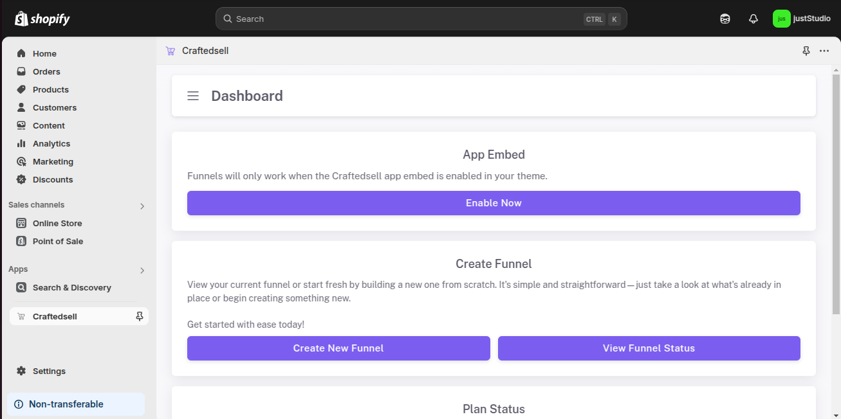Click the Shopify logo
The height and width of the screenshot is (419, 841).
[42, 19]
